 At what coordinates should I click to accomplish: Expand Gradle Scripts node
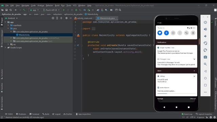point(5,47)
